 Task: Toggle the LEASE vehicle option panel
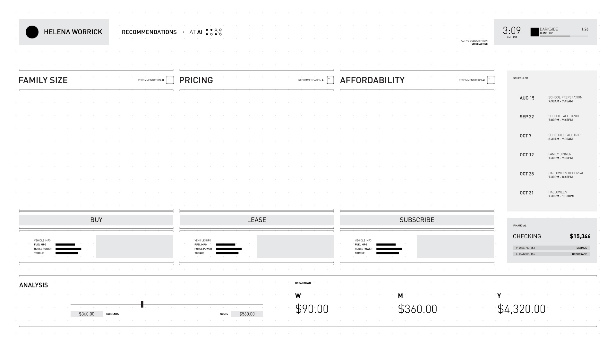coord(256,219)
